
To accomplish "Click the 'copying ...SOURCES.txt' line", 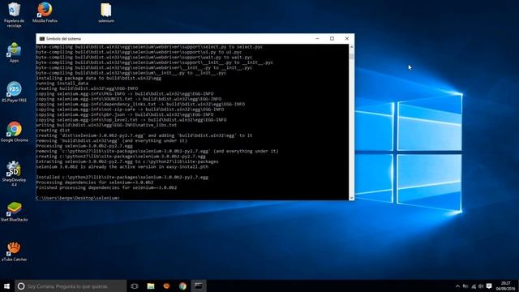I will point(129,99).
